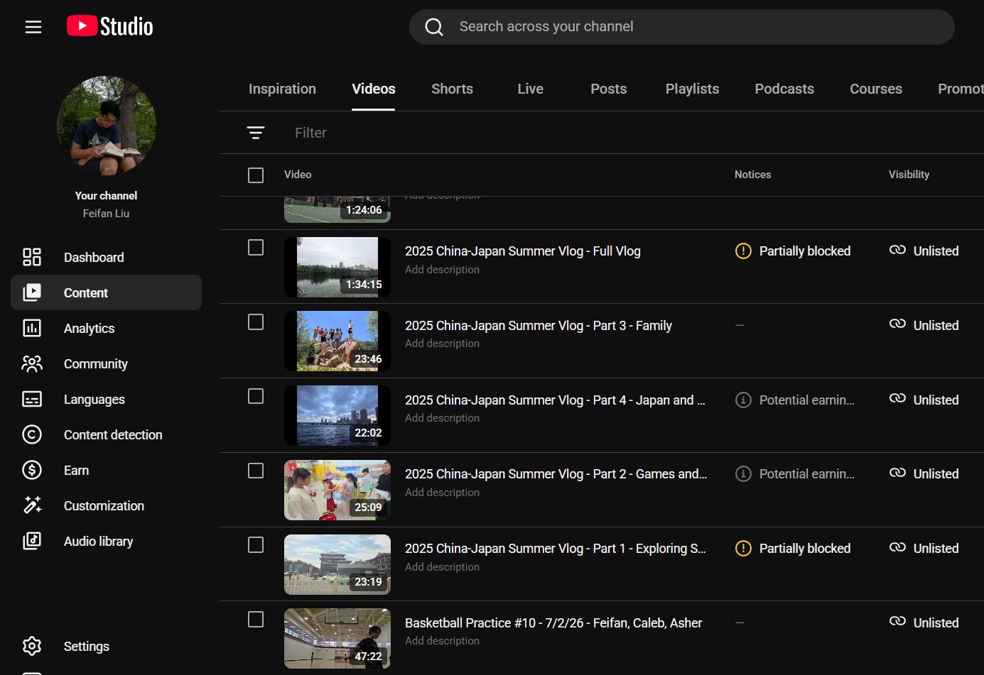Open the hamburger navigation menu
984x675 pixels.
33,27
